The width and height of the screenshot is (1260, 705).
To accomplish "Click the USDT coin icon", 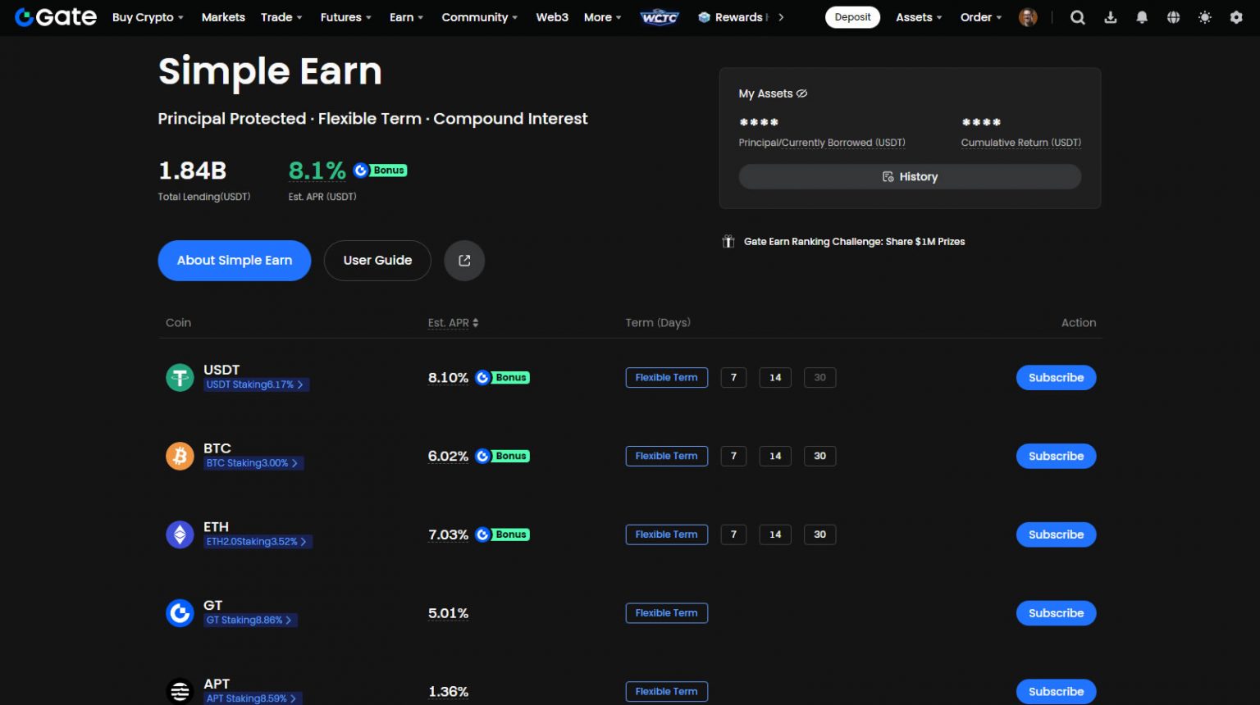I will tap(180, 377).
